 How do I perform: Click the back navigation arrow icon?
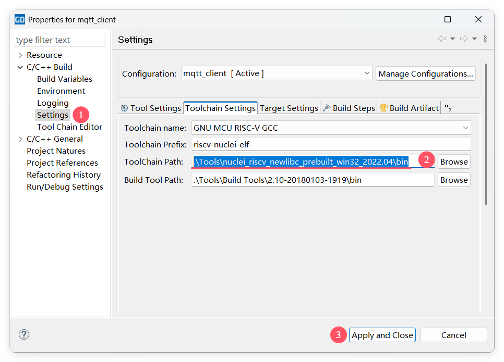[x=442, y=39]
